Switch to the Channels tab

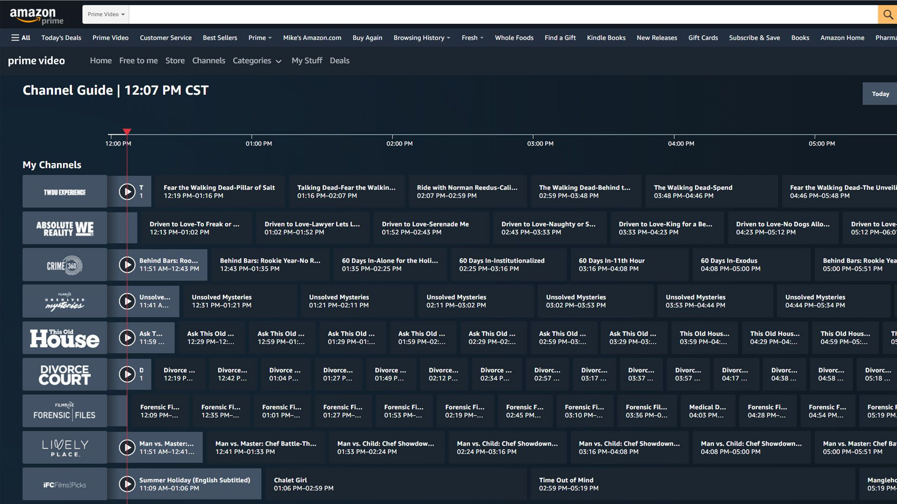click(208, 61)
